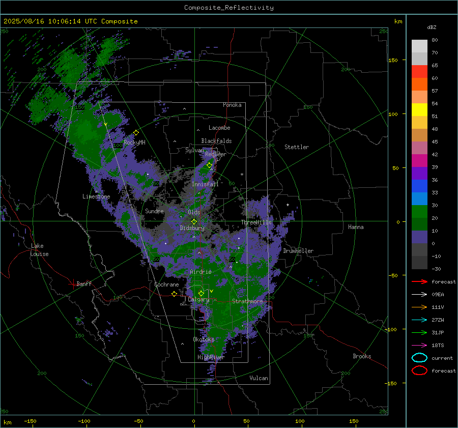Click the 'Innisfail' map label

(205, 184)
